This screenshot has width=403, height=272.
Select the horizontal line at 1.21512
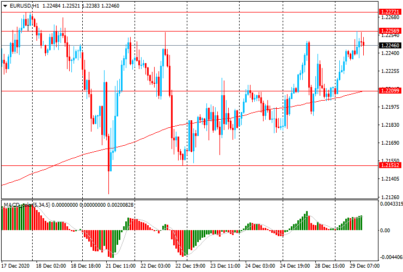[218, 165]
